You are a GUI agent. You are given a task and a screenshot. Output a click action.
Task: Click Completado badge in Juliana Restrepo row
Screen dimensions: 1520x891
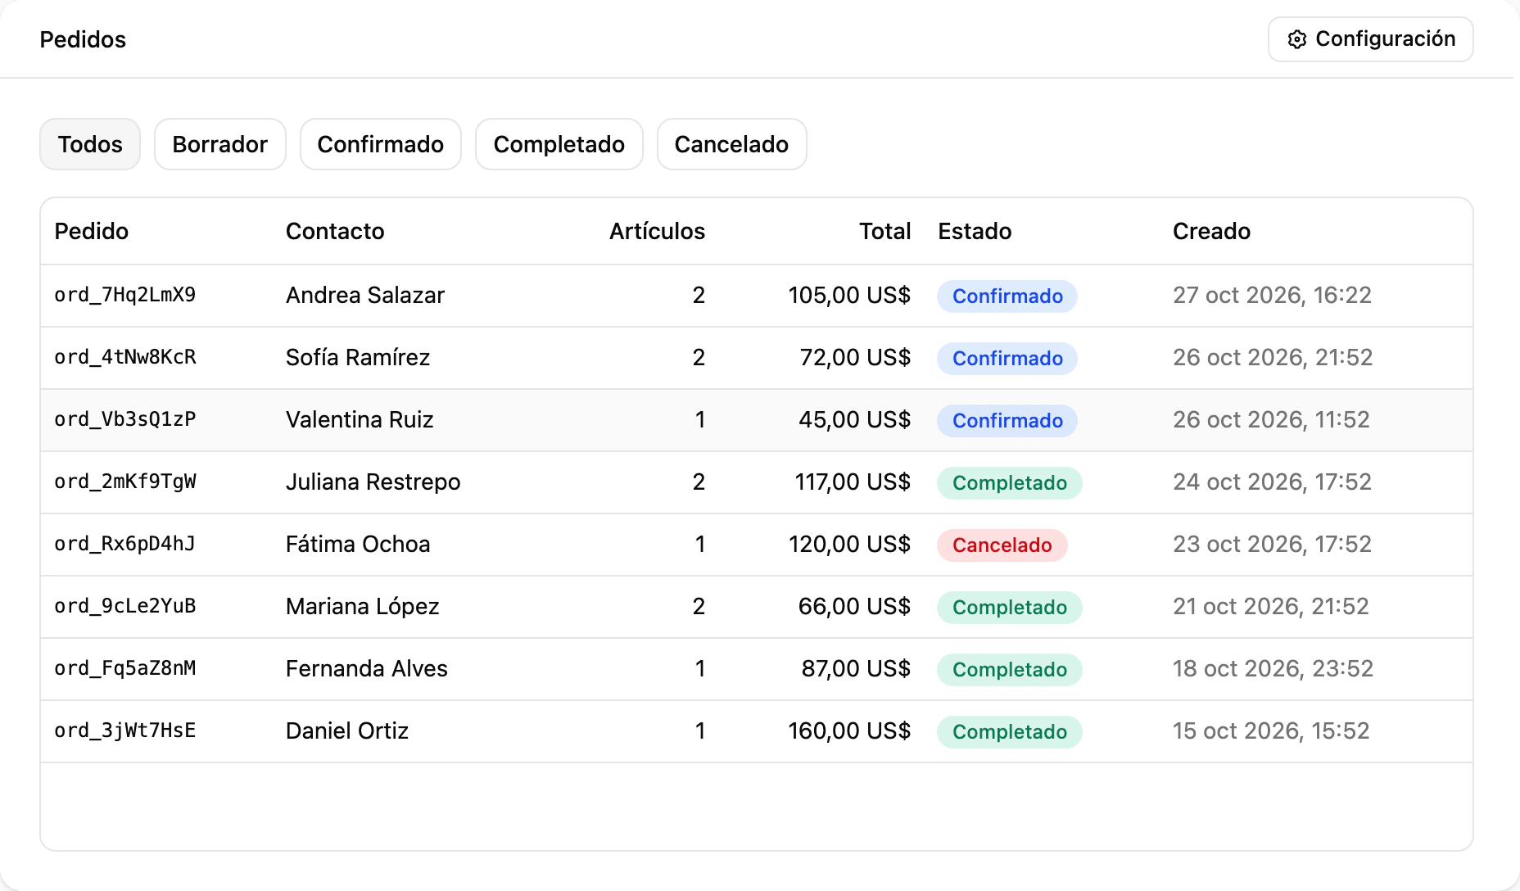click(1010, 482)
